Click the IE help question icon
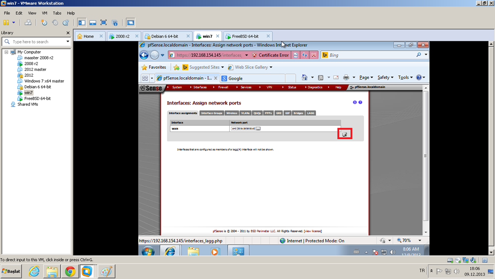This screenshot has width=495, height=279. coord(419,77)
